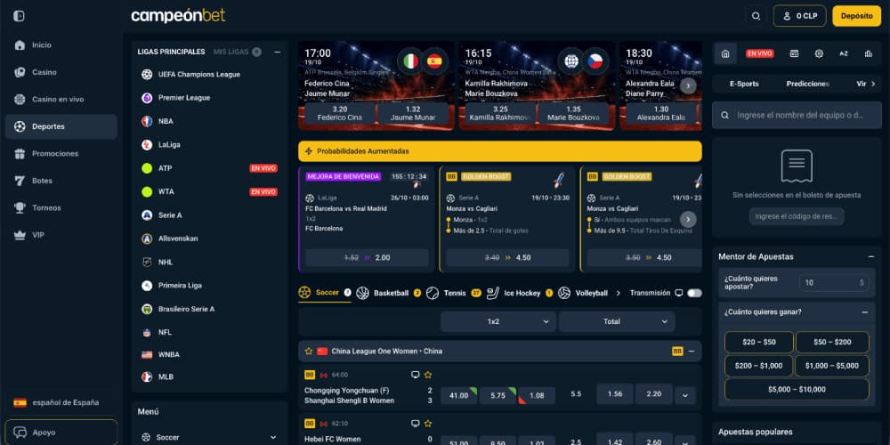The height and width of the screenshot is (445, 890).
Task: Select the $20 – $50 win range
Action: coord(758,343)
